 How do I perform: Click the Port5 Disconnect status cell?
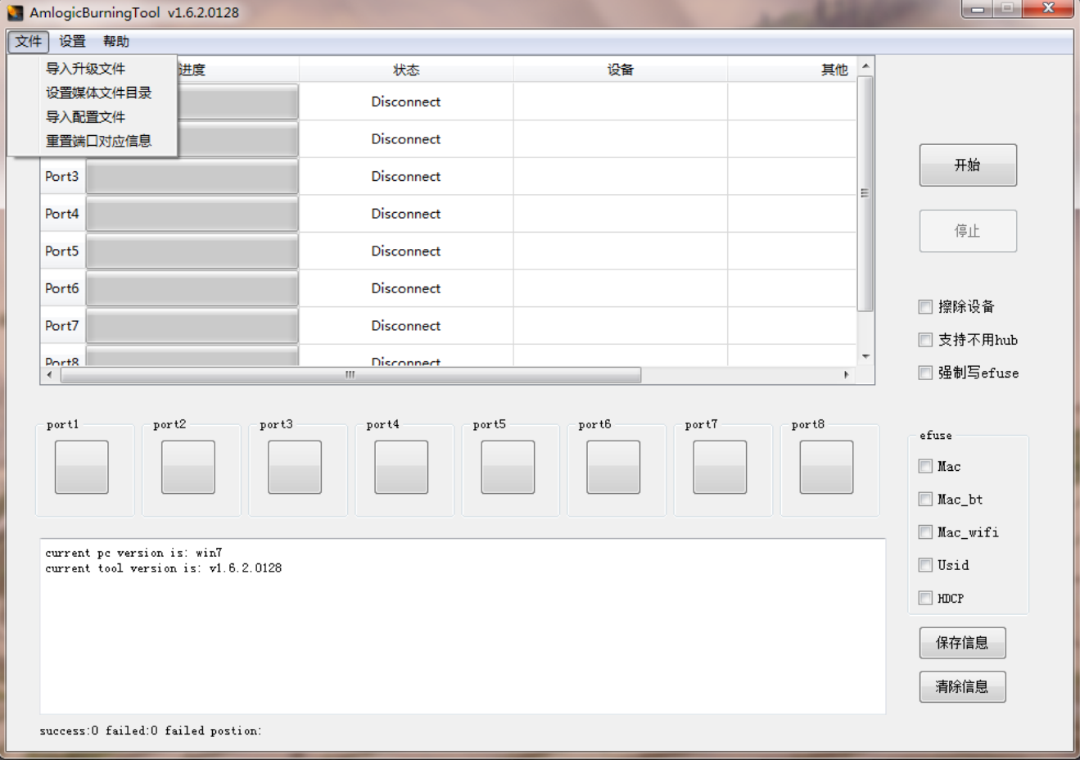point(406,251)
